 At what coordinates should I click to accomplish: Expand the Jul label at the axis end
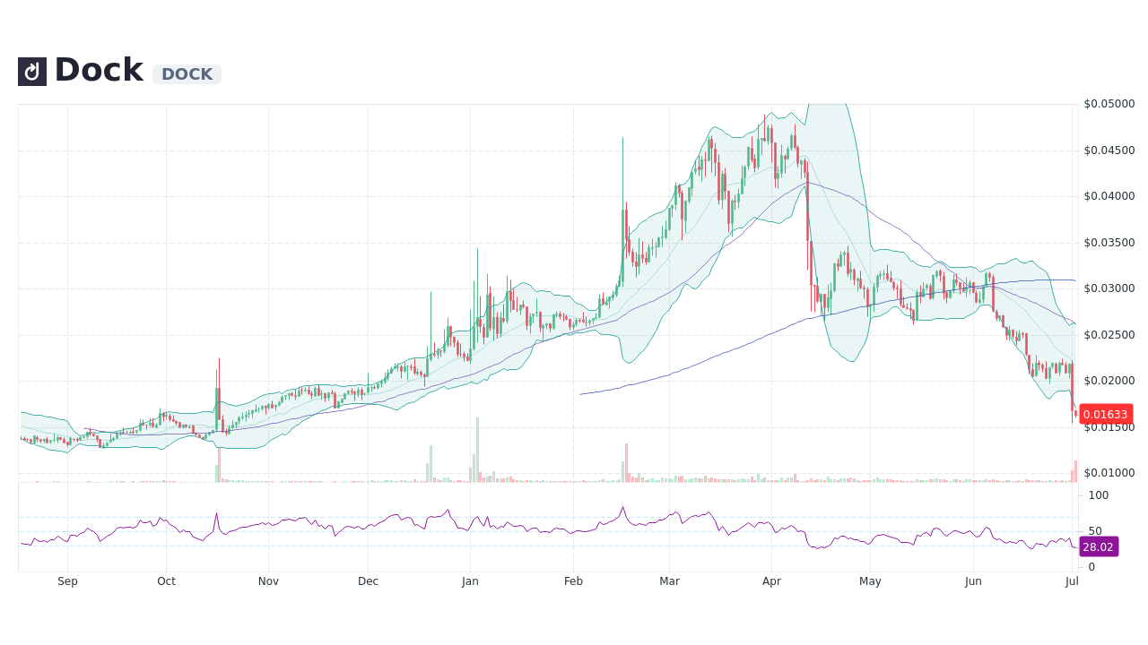pos(1071,580)
